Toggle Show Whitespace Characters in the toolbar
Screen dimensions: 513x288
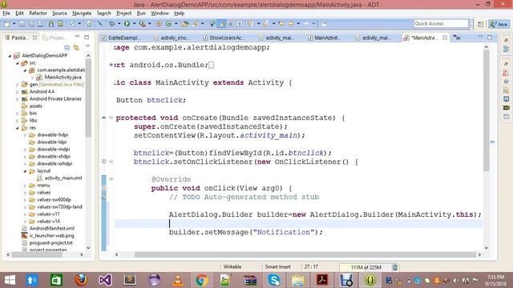coord(240,24)
